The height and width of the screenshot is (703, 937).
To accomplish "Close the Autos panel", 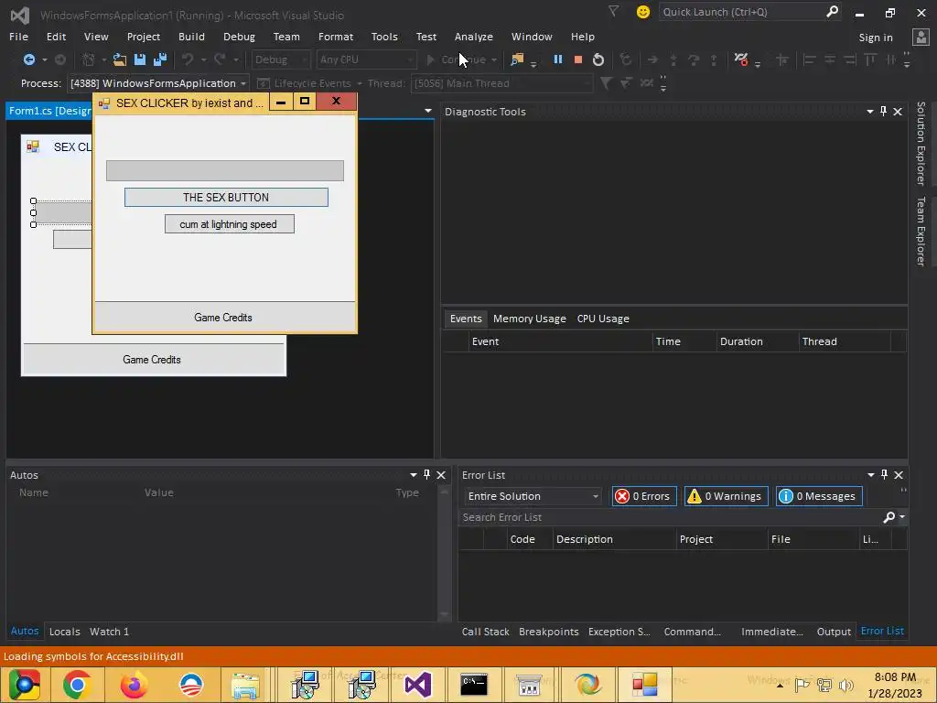I will (x=441, y=475).
